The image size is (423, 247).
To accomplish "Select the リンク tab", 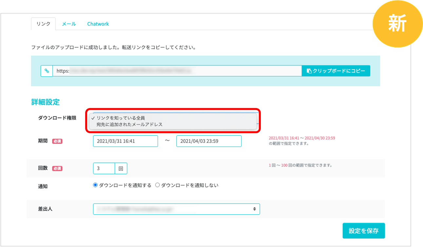I will point(43,24).
